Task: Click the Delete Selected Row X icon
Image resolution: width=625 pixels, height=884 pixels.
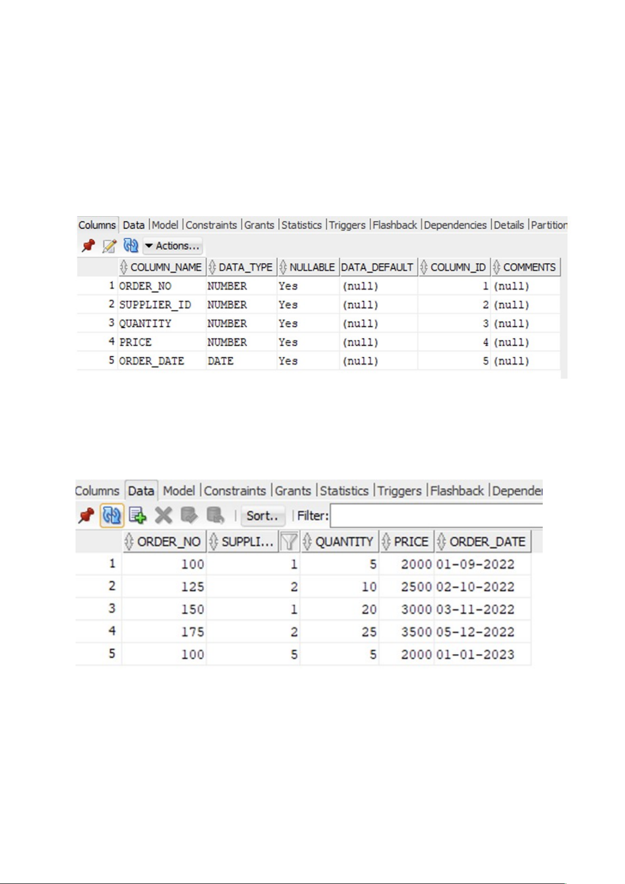Action: [164, 516]
